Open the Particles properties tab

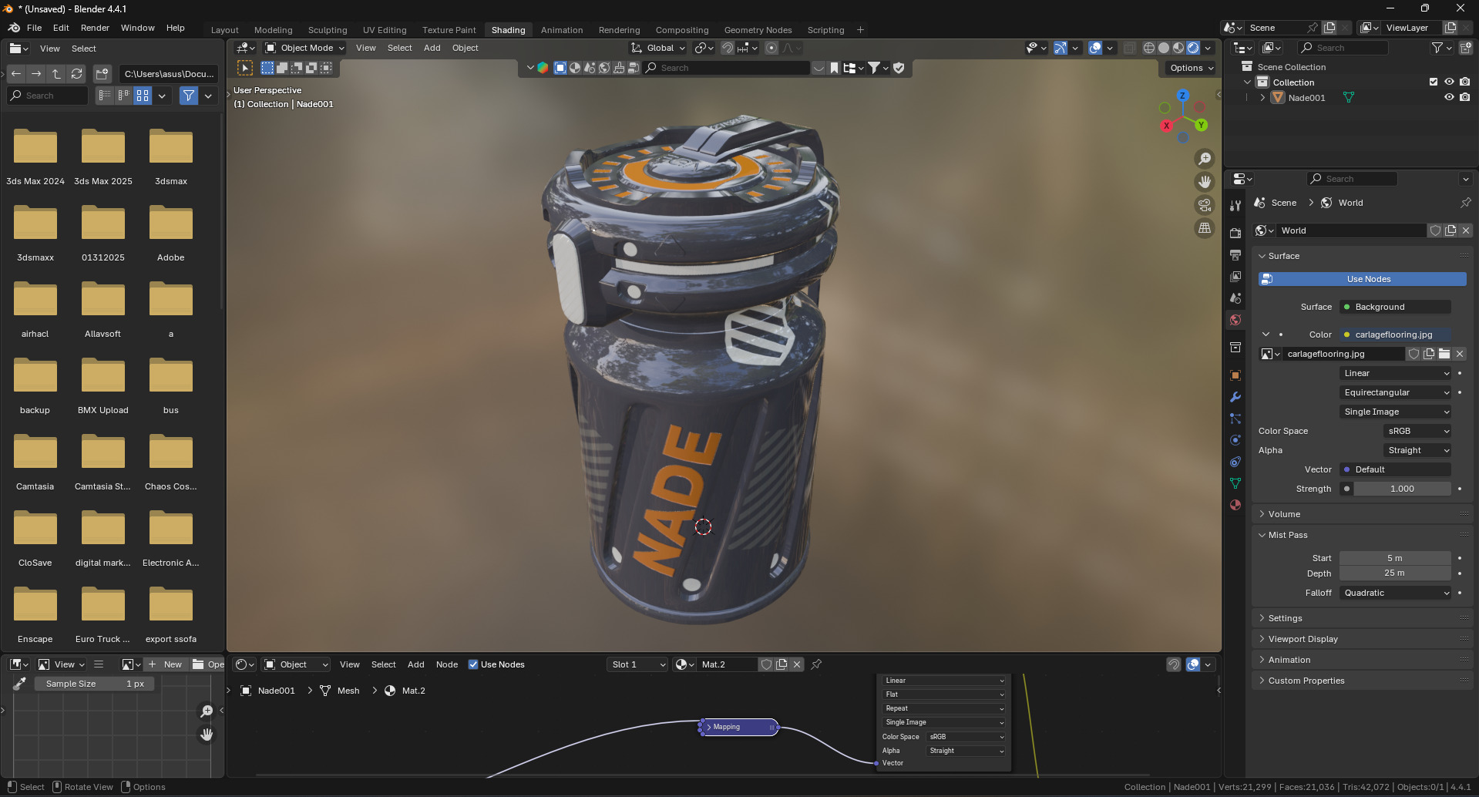coord(1235,419)
